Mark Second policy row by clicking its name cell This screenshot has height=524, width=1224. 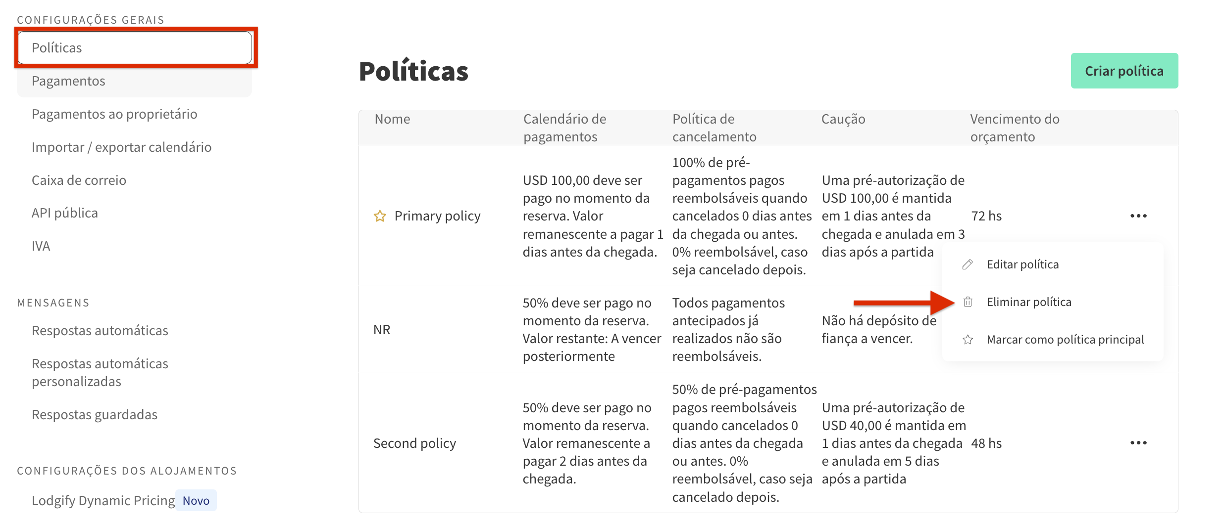coord(414,443)
